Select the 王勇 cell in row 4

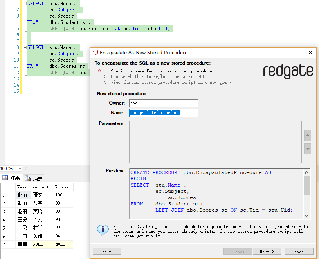pyautogui.click(x=23, y=219)
